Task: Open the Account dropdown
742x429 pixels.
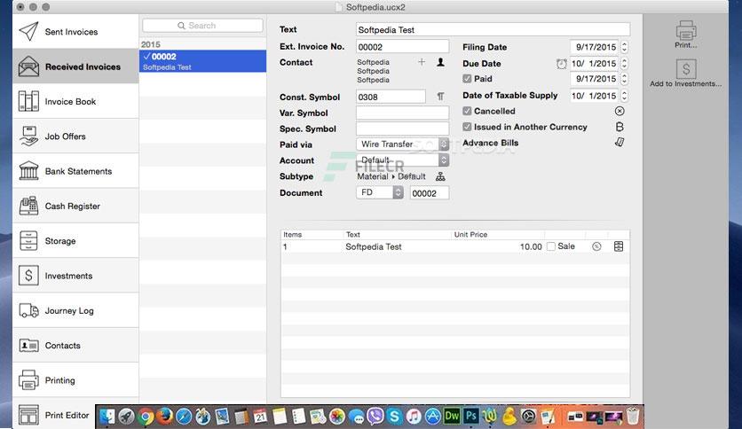Action: (402, 160)
